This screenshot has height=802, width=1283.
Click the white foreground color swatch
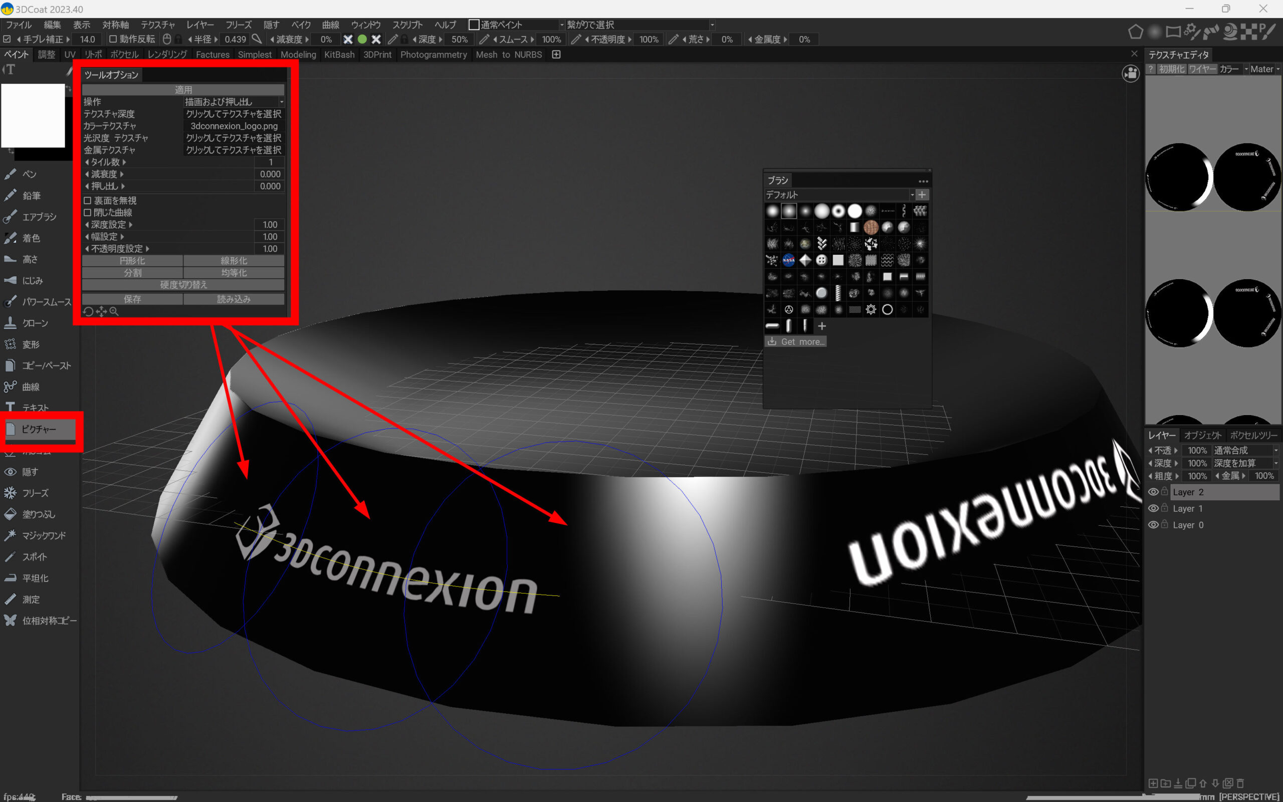[33, 115]
